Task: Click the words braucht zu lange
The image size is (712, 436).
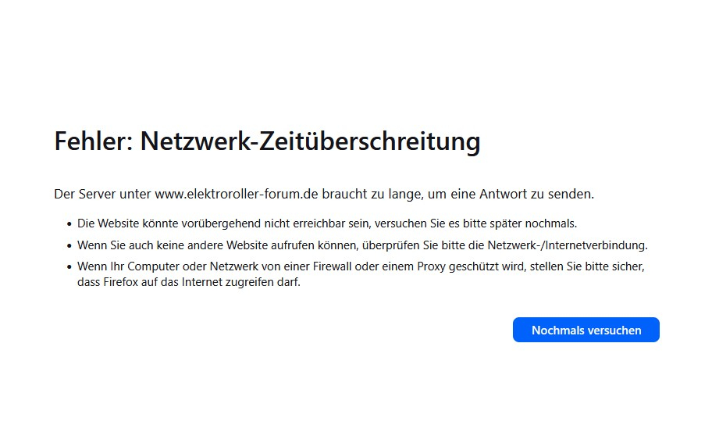Action: tap(386, 194)
